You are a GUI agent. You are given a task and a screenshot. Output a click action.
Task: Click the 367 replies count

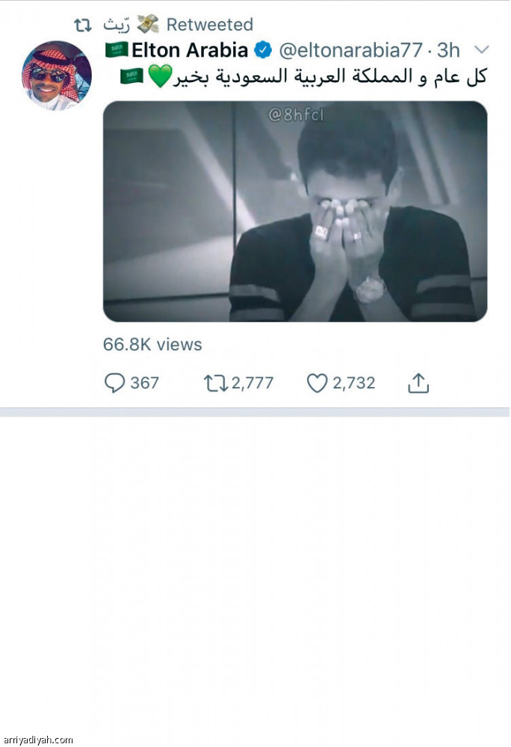point(145,383)
